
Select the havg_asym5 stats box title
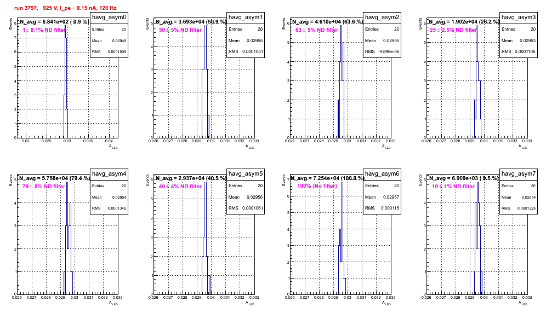246,174
